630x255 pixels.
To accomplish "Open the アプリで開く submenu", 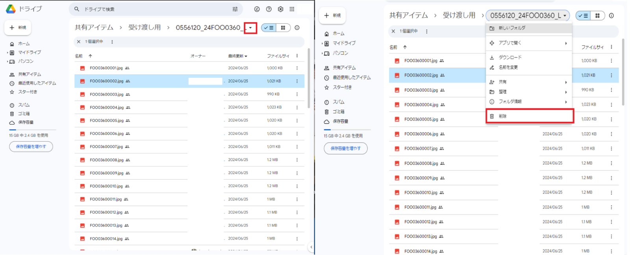I will 529,43.
